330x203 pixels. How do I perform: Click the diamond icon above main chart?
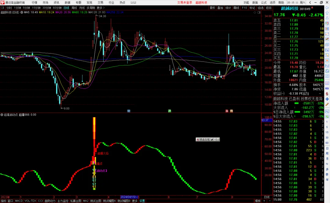coord(255,12)
